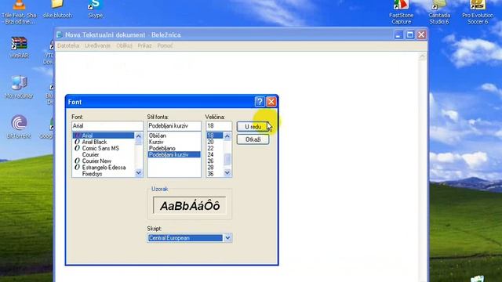Click size list scroll-down arrow
The image size is (502, 282).
(x=227, y=173)
